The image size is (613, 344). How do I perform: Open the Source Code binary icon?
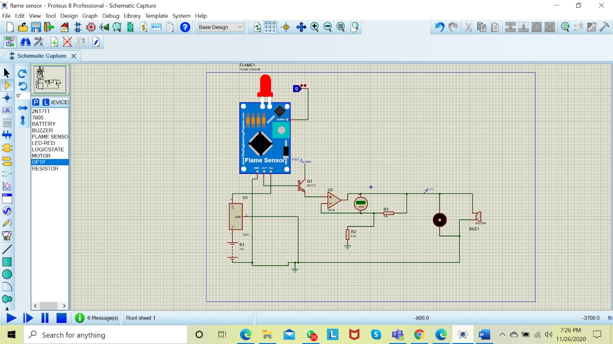tap(157, 27)
